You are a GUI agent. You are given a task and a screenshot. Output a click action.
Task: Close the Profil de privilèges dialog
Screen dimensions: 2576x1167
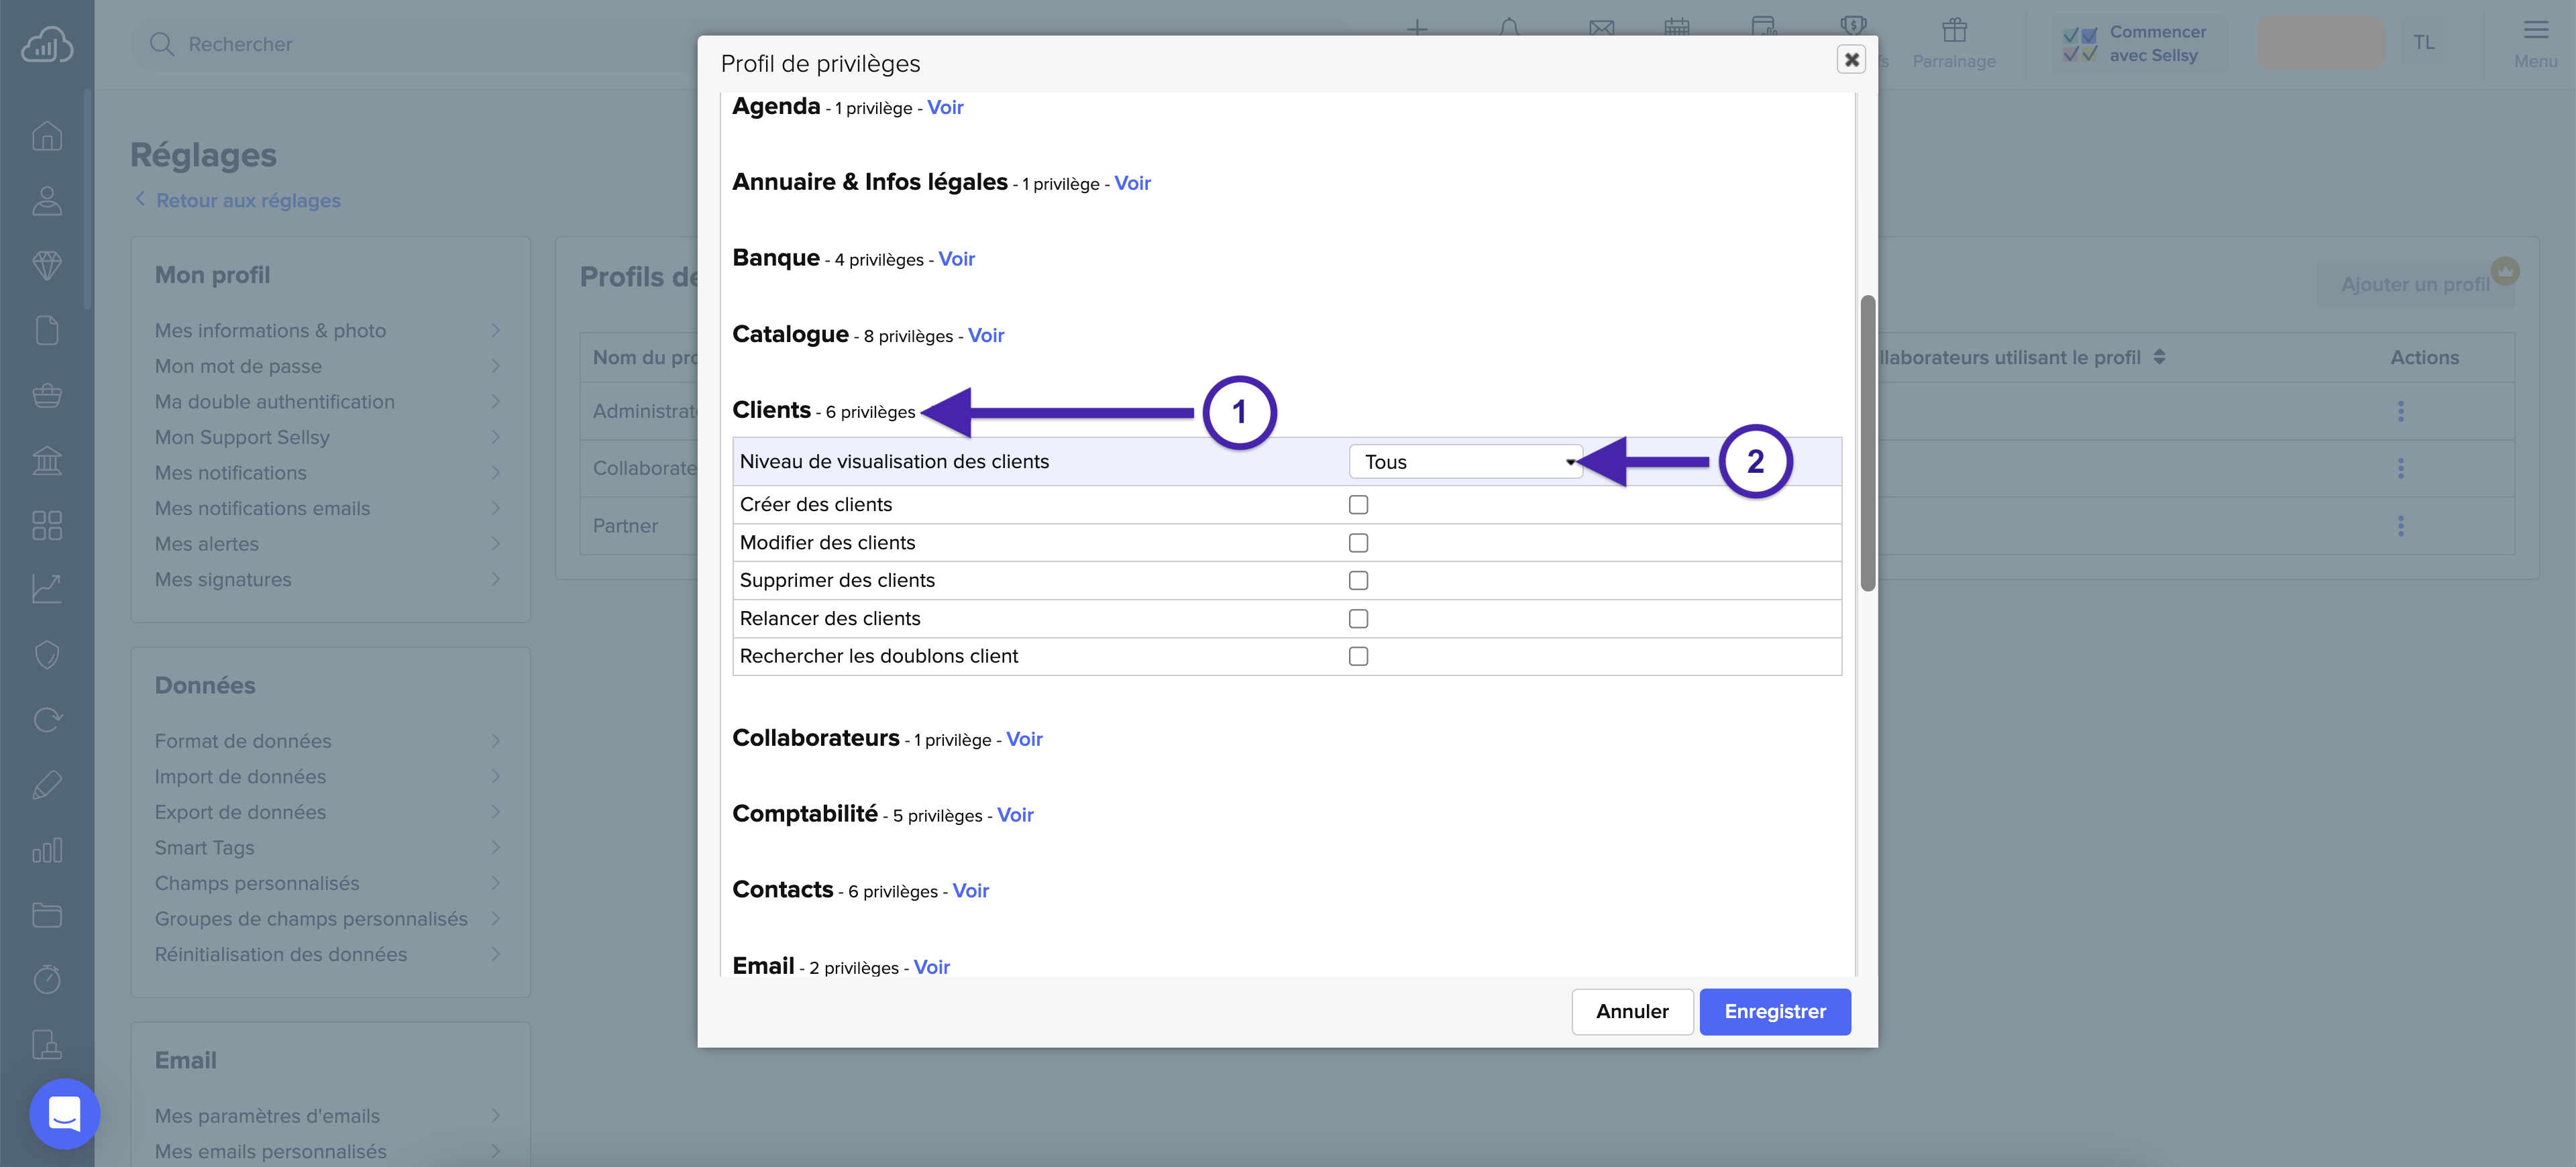point(1851,60)
